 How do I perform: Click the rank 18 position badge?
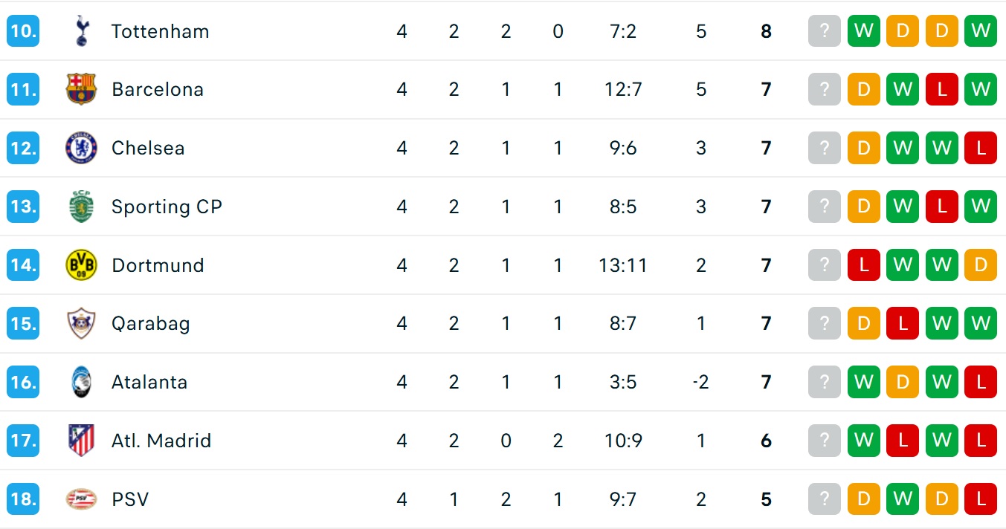point(23,499)
